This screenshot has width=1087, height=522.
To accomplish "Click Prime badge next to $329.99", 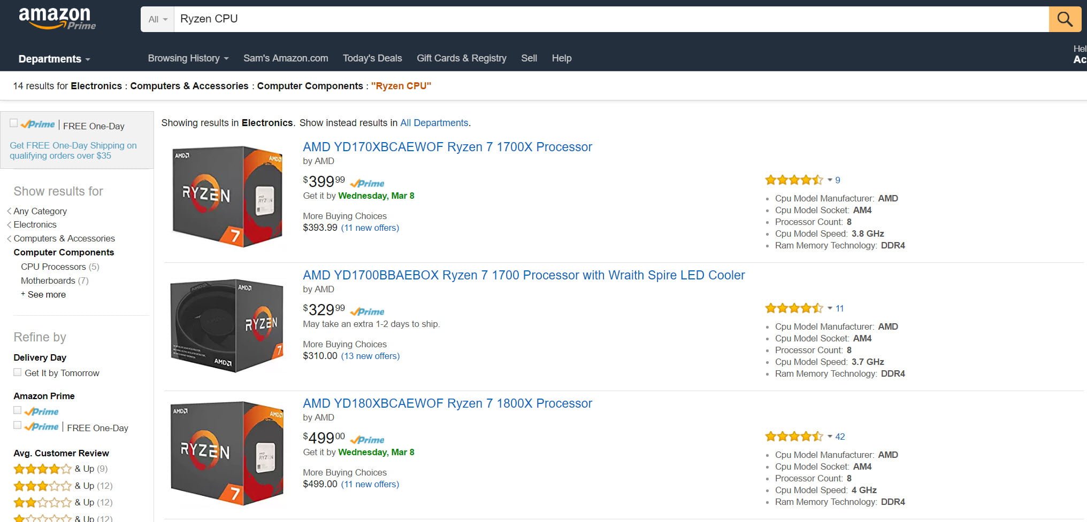I will click(x=368, y=311).
